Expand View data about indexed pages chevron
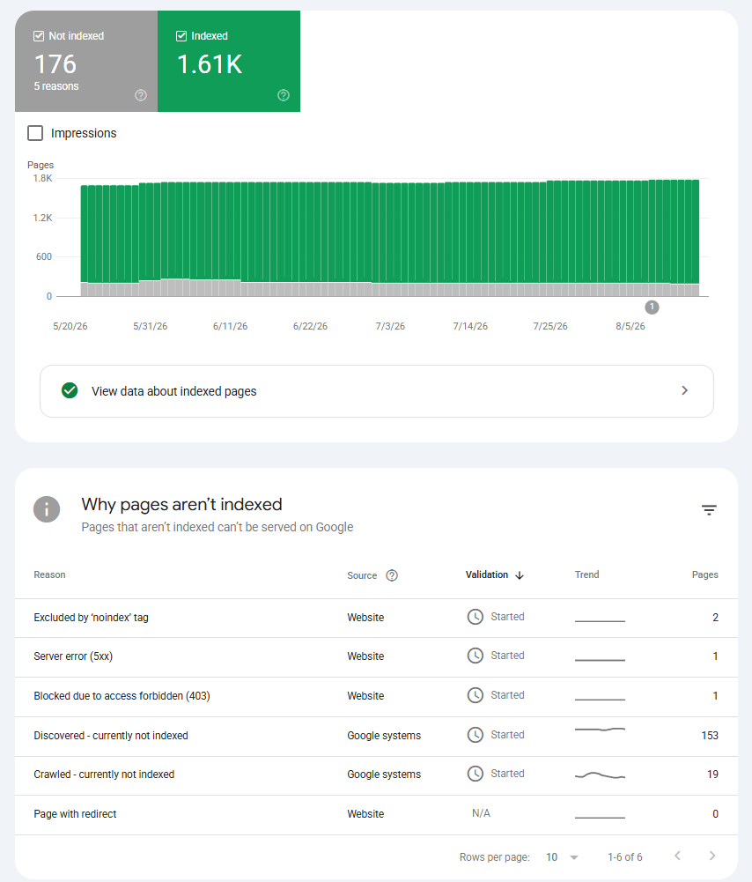 click(x=684, y=390)
